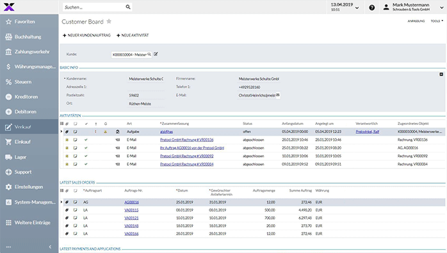Click the Verkauf pencil icon
The image size is (447, 253).
[8, 127]
